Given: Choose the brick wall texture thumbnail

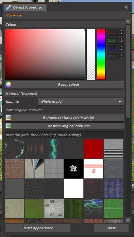Looking at the screenshot, I should click(x=14, y=169).
